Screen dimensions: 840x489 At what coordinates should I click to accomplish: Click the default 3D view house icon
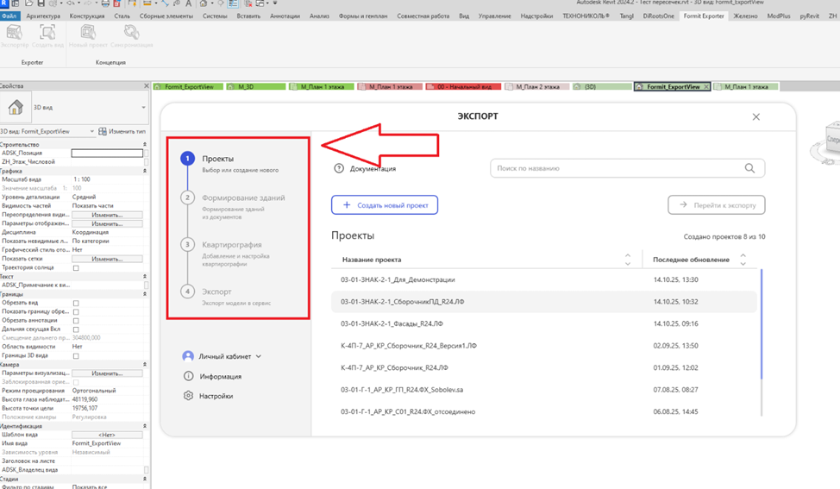click(x=203, y=3)
